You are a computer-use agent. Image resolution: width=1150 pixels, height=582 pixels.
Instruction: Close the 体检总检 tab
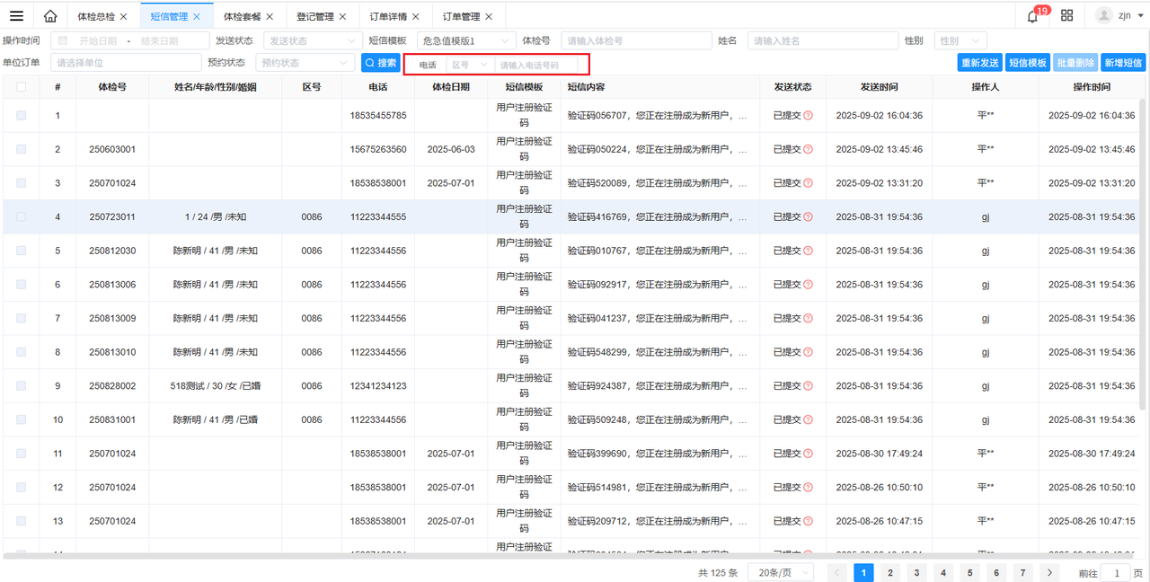(124, 17)
